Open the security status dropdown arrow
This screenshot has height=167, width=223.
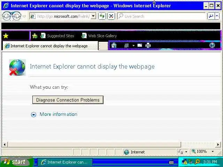click(186, 152)
